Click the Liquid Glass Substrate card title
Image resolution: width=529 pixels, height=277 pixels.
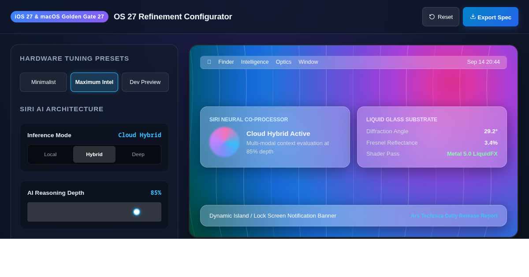tap(402, 120)
